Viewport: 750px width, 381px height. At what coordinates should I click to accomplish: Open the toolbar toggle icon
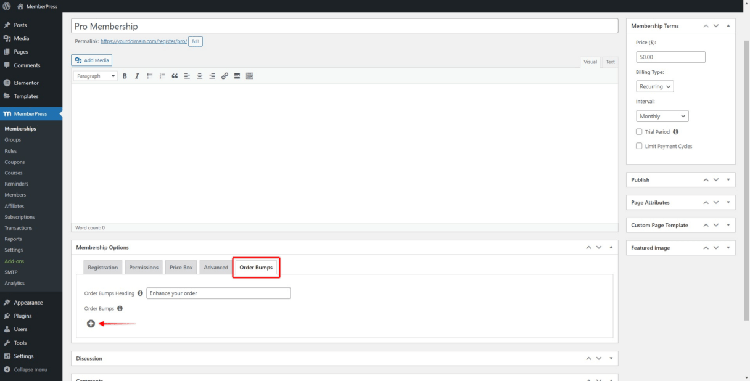[x=250, y=76]
